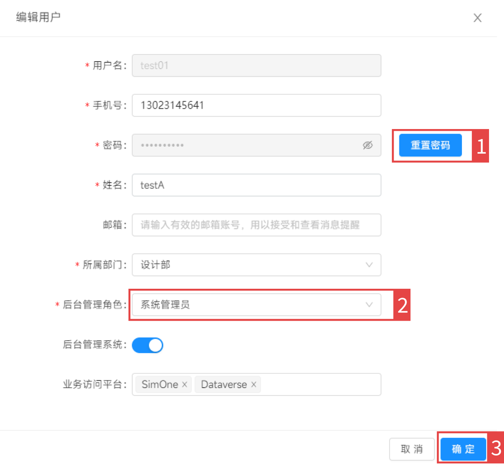The height and width of the screenshot is (467, 504).
Task: Focus the 姓名 text field
Action: [x=256, y=185]
